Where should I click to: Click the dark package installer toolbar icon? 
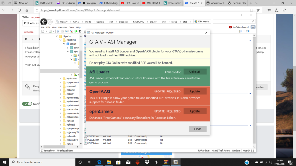point(80,31)
